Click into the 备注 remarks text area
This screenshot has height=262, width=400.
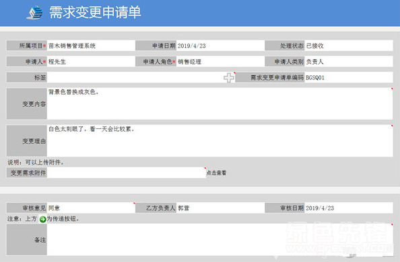pyautogui.click(x=220, y=240)
